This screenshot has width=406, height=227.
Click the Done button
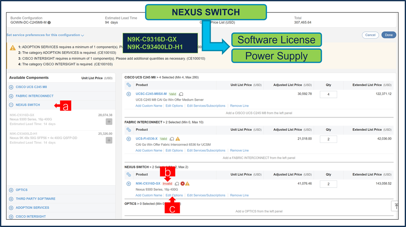pyautogui.click(x=389, y=35)
